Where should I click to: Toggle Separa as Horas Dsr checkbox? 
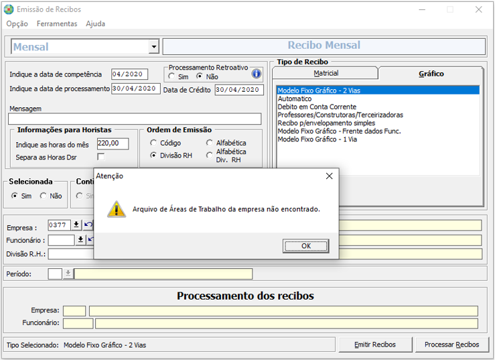(x=101, y=157)
